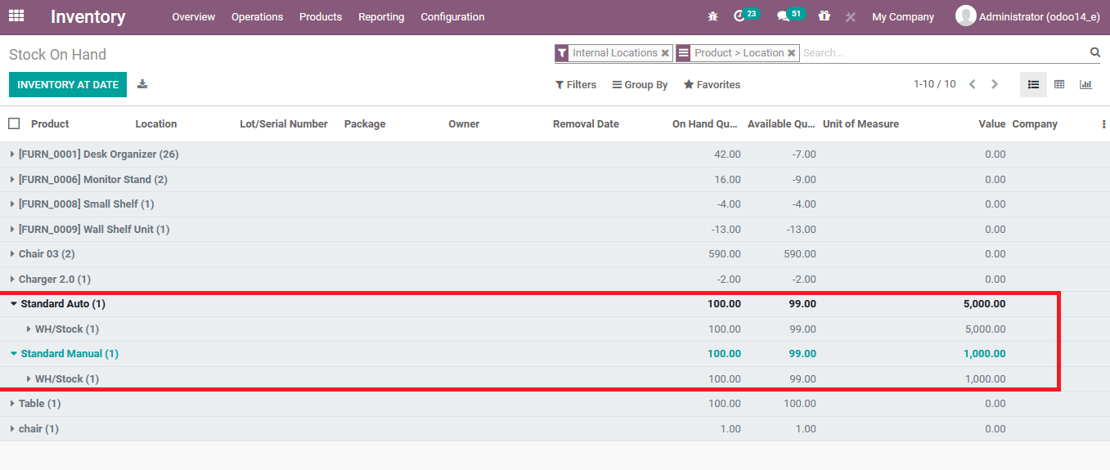Screen dimensions: 1110x470
Task: Remove the Internal Locations filter
Action: pyautogui.click(x=665, y=53)
